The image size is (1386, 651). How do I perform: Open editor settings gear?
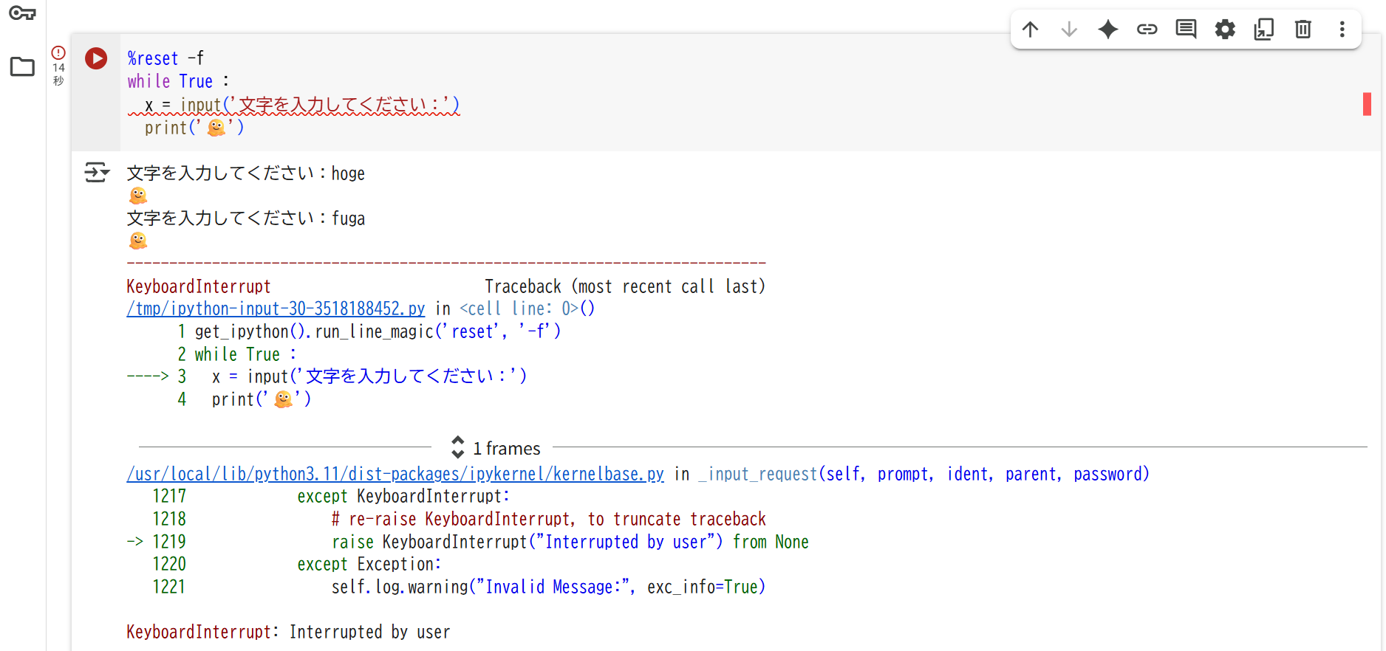pos(1225,30)
